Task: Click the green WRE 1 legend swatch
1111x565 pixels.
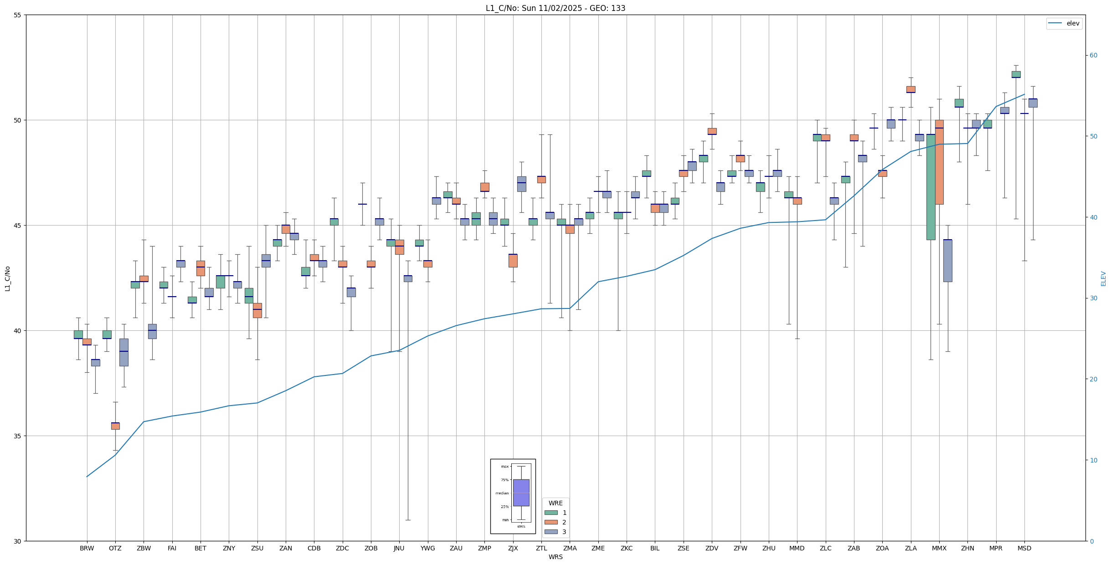Action: 550,513
